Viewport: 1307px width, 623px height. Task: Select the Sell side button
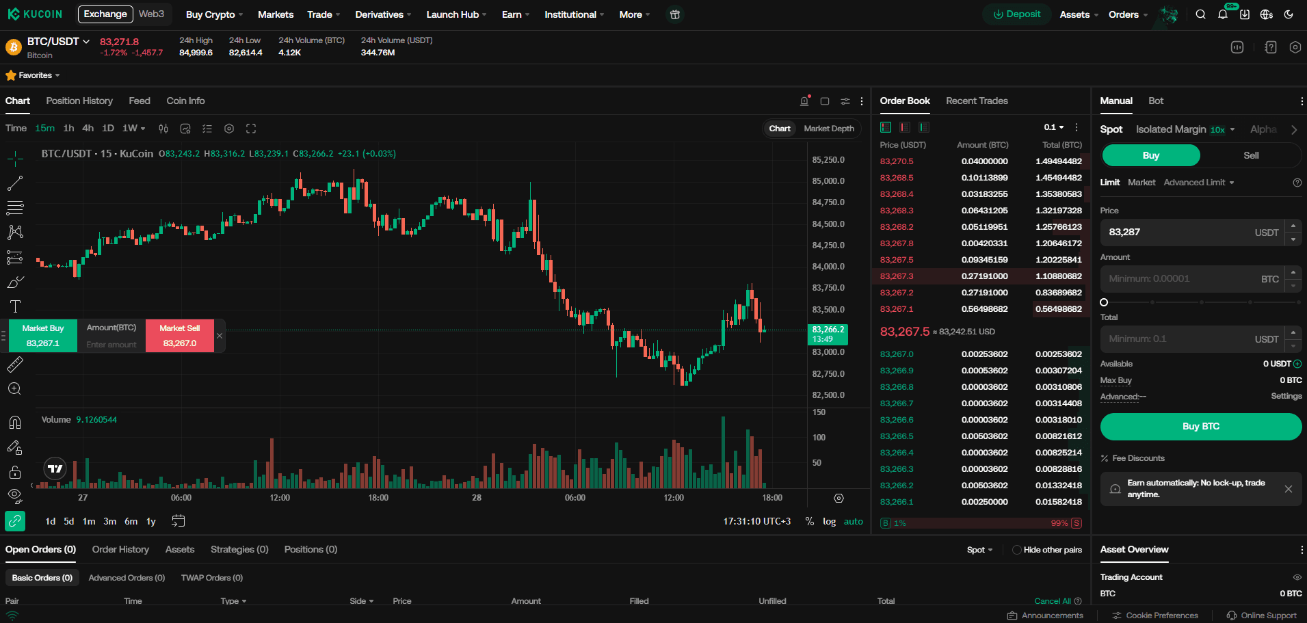[x=1251, y=155]
